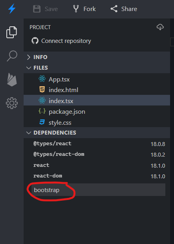Click the StackBlitz lightning bolt logo
The height and width of the screenshot is (244, 174).
click(x=12, y=9)
